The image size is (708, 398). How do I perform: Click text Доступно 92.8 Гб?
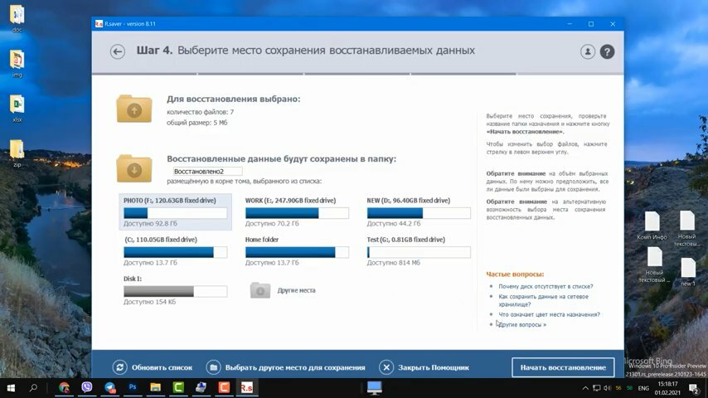coord(150,223)
